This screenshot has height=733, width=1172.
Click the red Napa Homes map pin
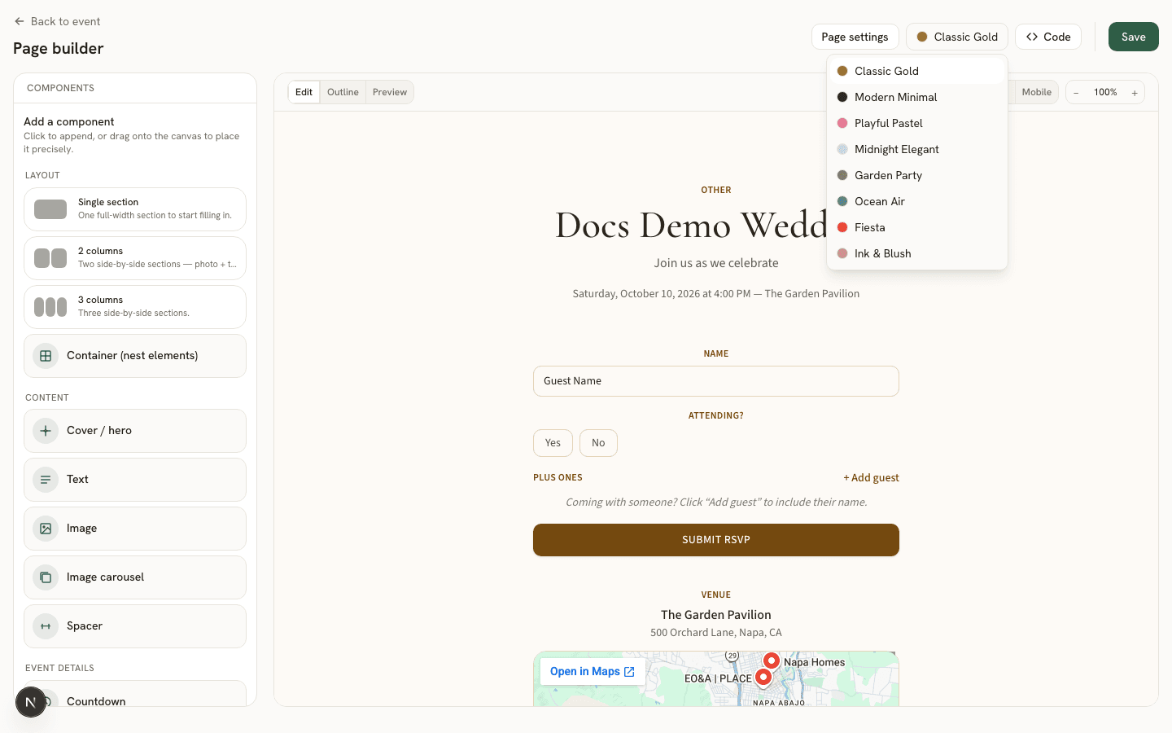[772, 661]
